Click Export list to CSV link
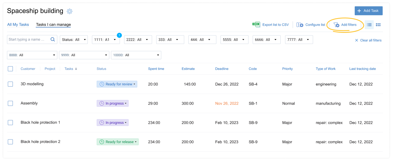The height and width of the screenshot is (162, 393). pos(276,25)
